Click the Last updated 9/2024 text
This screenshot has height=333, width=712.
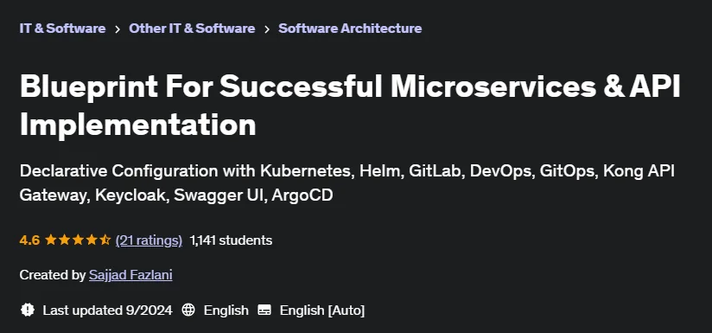(108, 311)
